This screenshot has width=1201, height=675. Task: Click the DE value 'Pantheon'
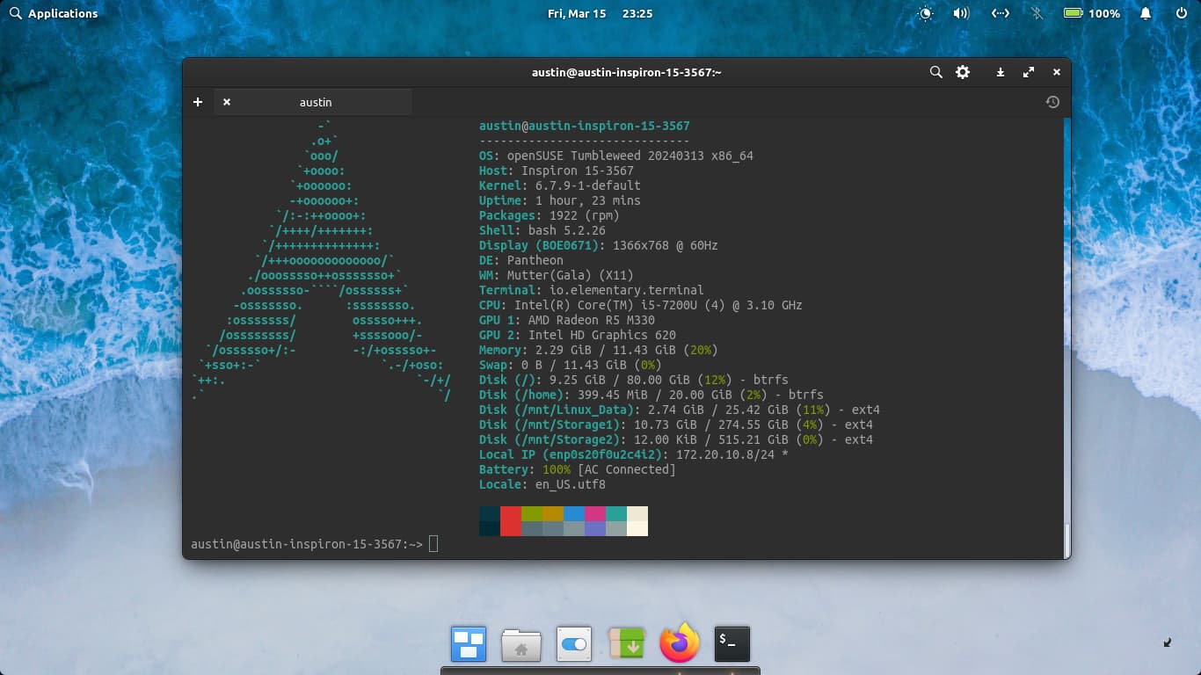[535, 260]
